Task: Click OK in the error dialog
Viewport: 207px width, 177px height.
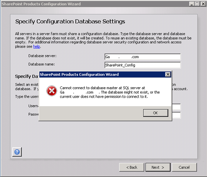Action: (x=156, y=113)
